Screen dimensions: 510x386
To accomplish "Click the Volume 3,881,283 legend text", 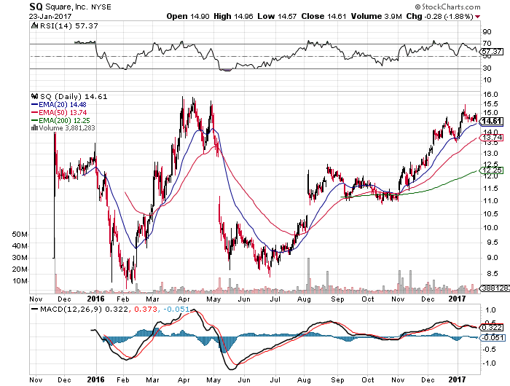I will pos(67,127).
